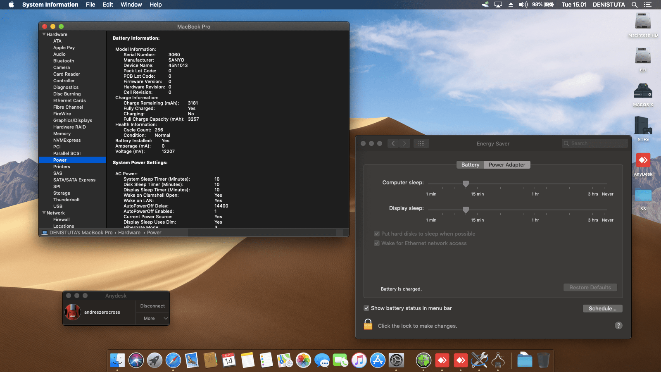Select the AnyDesk shortcut on desktop
The image size is (661, 372).
click(643, 164)
